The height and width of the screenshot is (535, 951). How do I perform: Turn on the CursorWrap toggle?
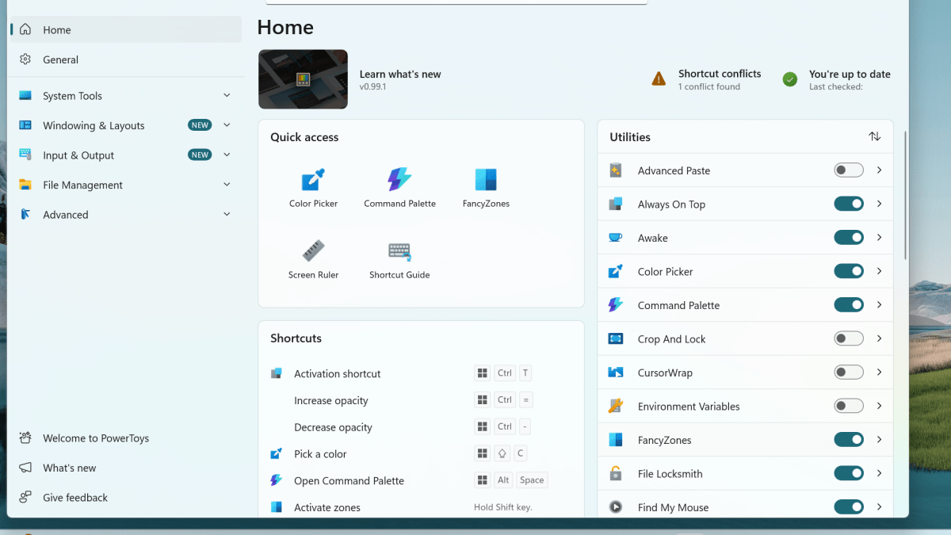(x=848, y=373)
